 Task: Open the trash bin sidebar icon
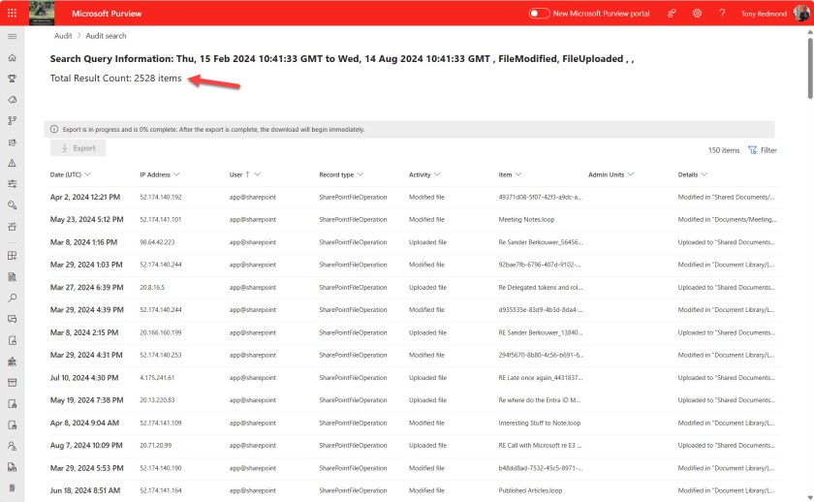(12, 488)
